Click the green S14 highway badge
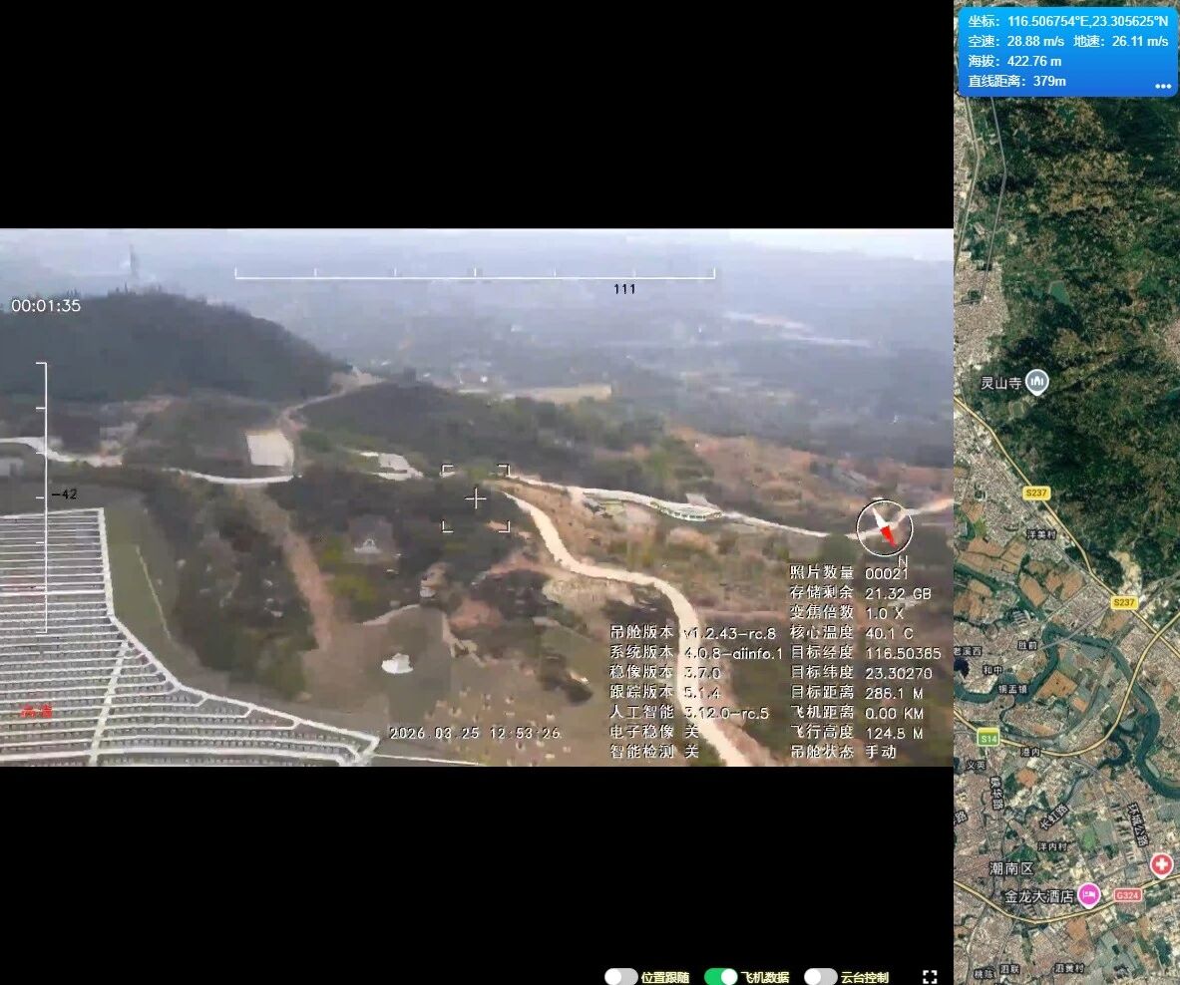Image resolution: width=1180 pixels, height=985 pixels. click(987, 738)
